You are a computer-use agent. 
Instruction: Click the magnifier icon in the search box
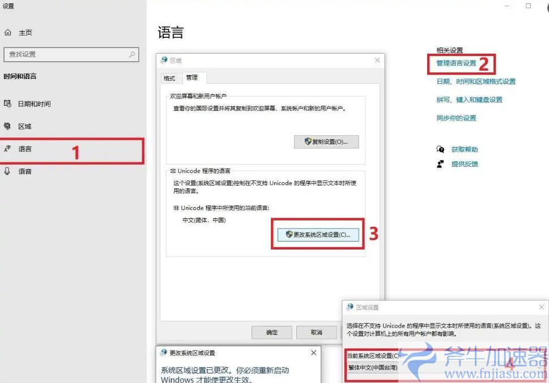click(132, 54)
